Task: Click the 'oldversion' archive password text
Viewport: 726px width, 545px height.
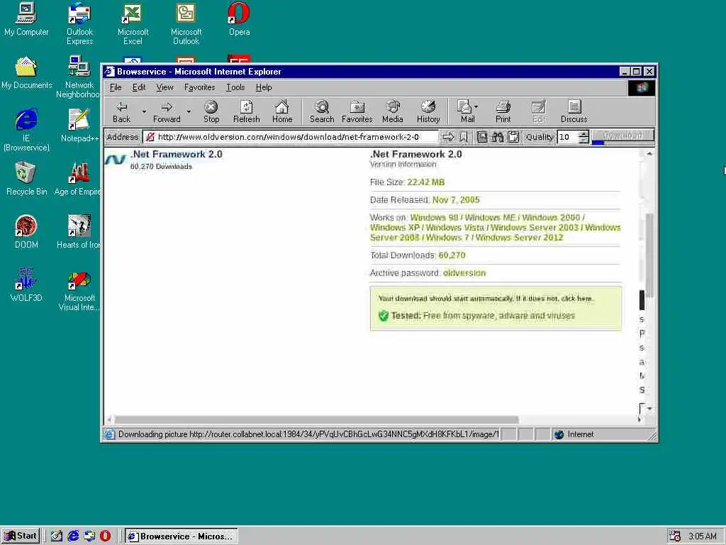Action: [x=464, y=273]
